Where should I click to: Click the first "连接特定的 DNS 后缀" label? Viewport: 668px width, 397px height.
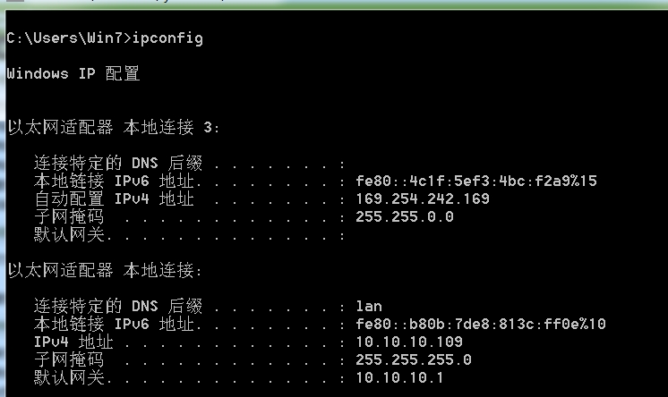[118, 163]
